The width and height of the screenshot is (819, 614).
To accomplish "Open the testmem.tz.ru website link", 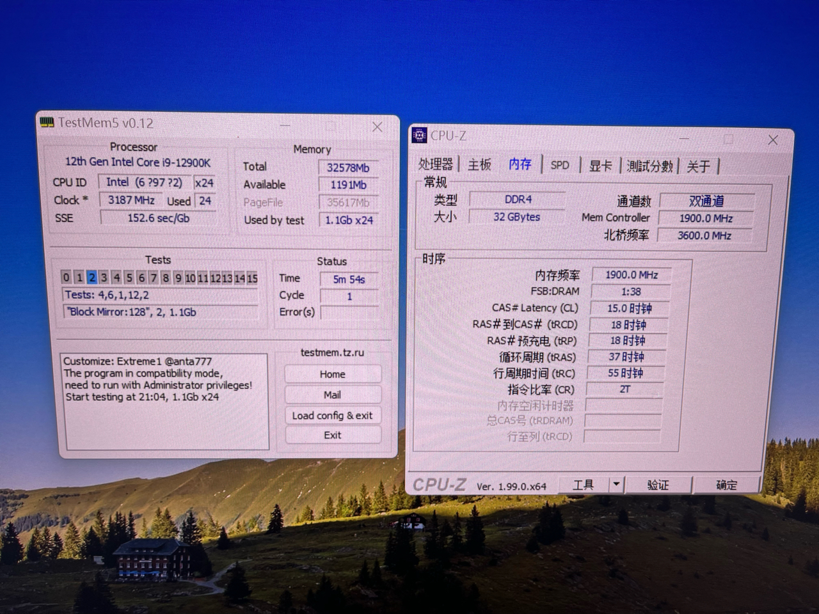I will [332, 352].
